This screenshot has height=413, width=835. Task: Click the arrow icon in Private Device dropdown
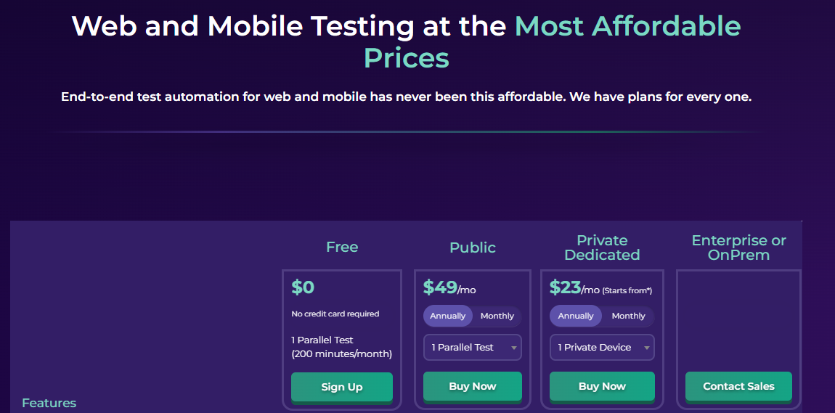[x=646, y=348]
